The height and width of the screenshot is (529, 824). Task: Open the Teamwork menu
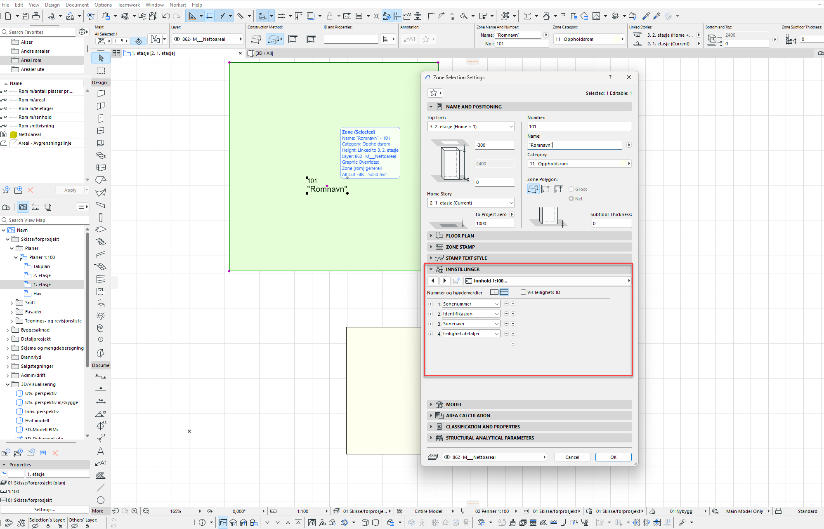128,5
